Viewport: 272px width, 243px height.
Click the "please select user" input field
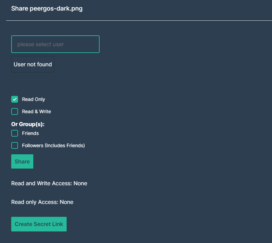coord(55,44)
